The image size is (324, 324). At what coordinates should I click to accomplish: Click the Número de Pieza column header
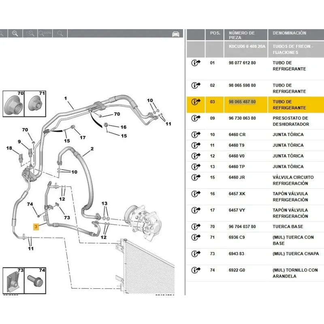tap(242, 35)
